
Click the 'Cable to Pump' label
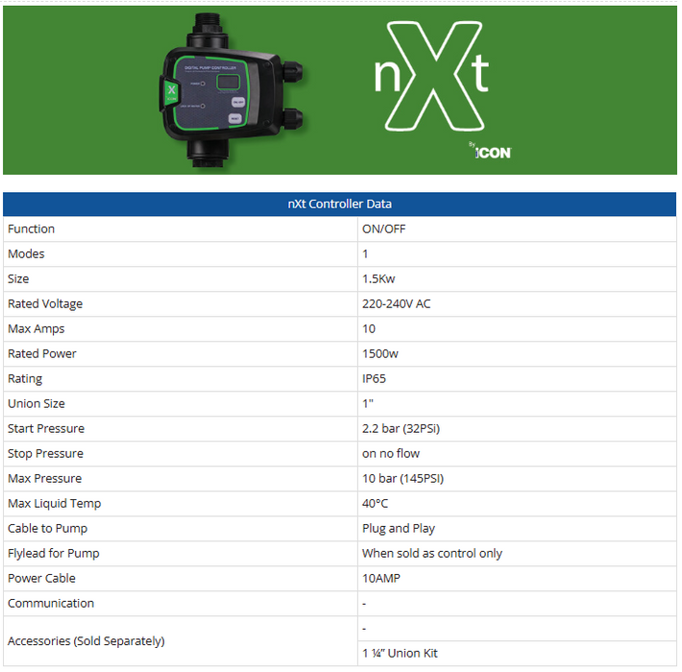tap(48, 529)
